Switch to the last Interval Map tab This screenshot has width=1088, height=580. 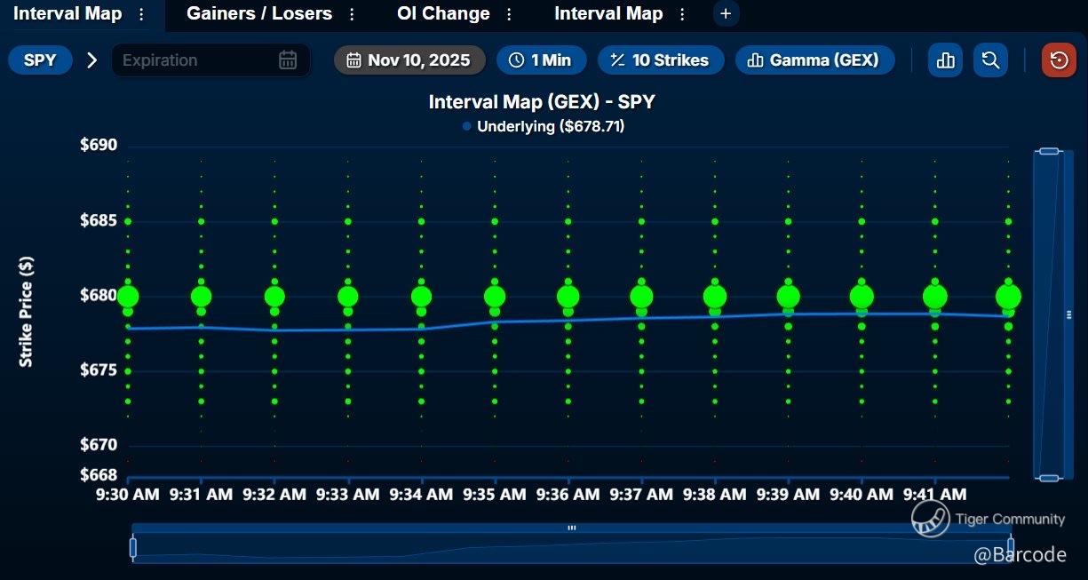point(608,13)
